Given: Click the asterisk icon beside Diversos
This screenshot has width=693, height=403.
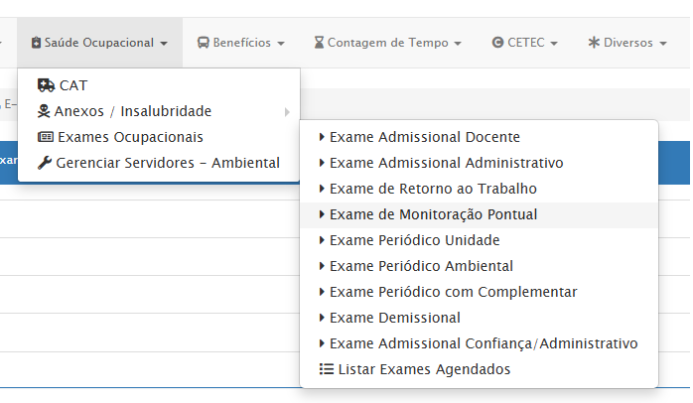Looking at the screenshot, I should click(594, 43).
